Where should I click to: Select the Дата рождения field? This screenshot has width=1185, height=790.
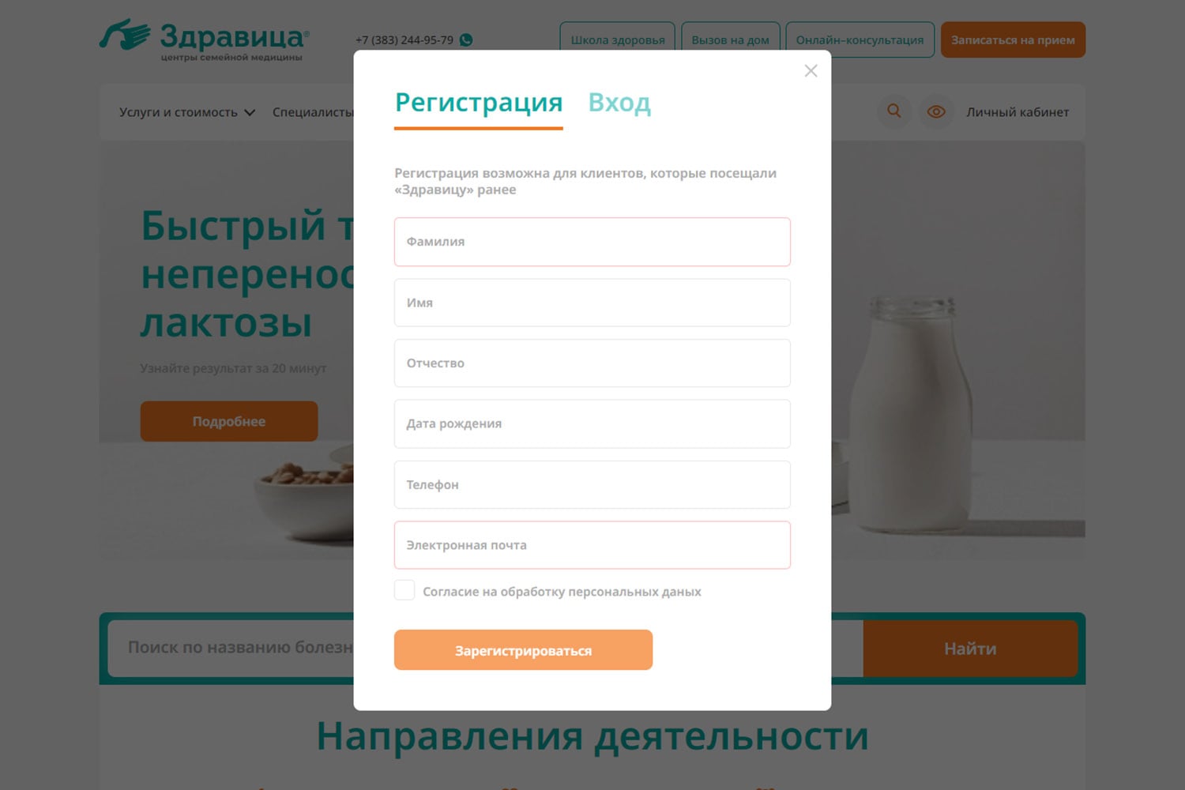pyautogui.click(x=592, y=424)
